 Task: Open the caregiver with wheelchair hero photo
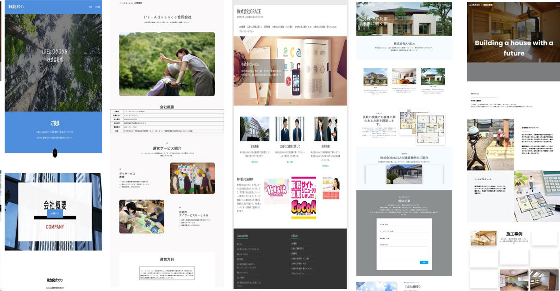(167, 64)
